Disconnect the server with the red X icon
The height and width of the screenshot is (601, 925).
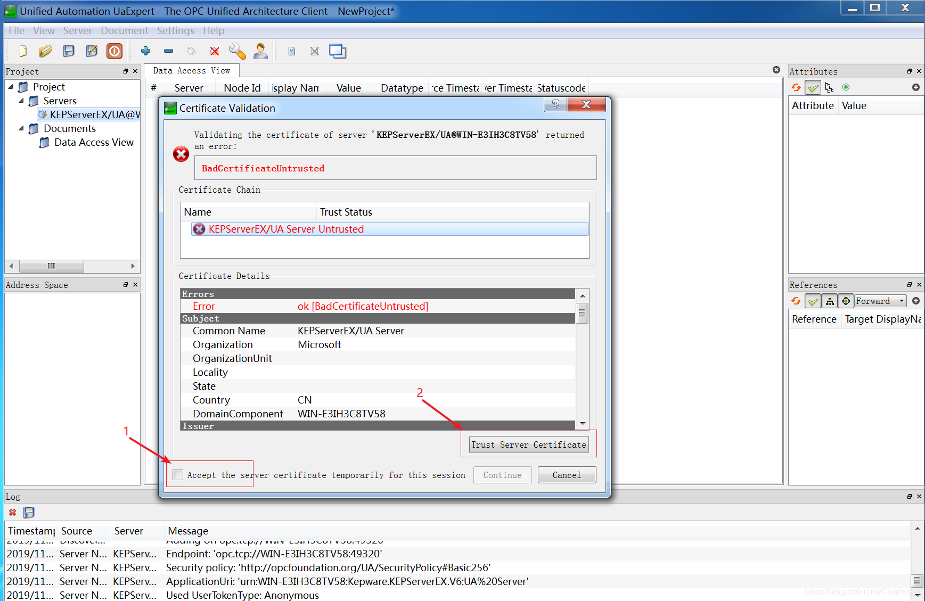point(215,51)
